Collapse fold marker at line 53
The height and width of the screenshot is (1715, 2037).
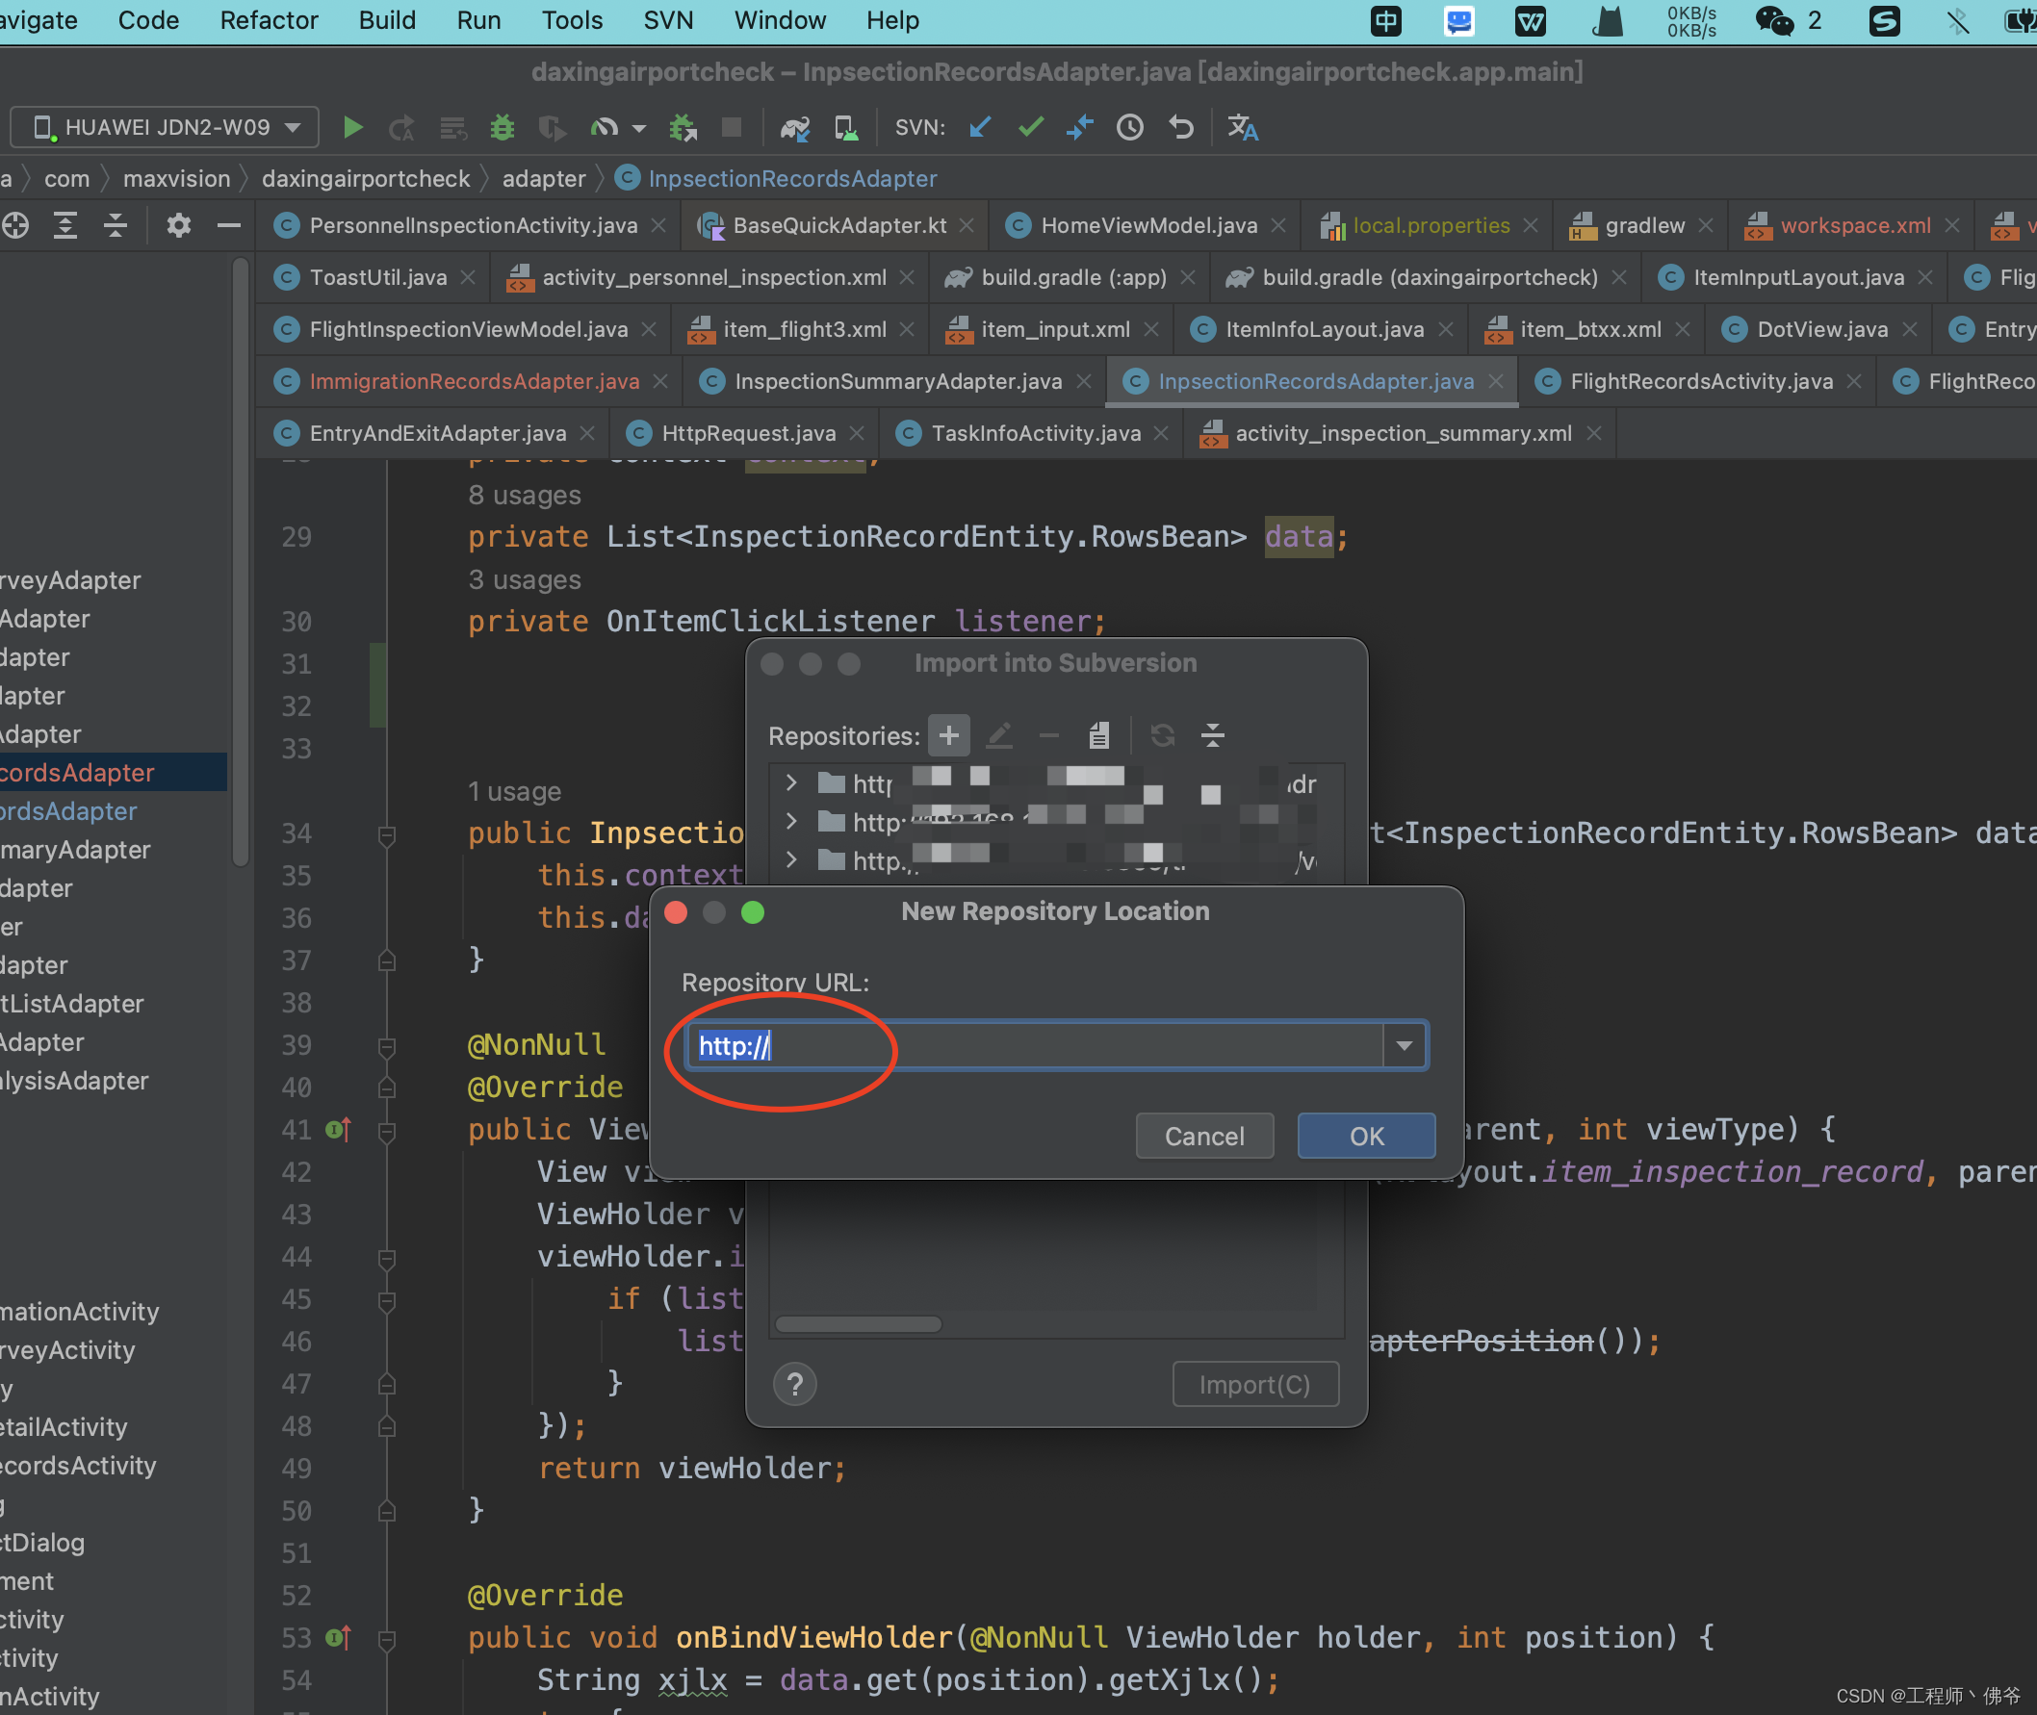tap(386, 1639)
